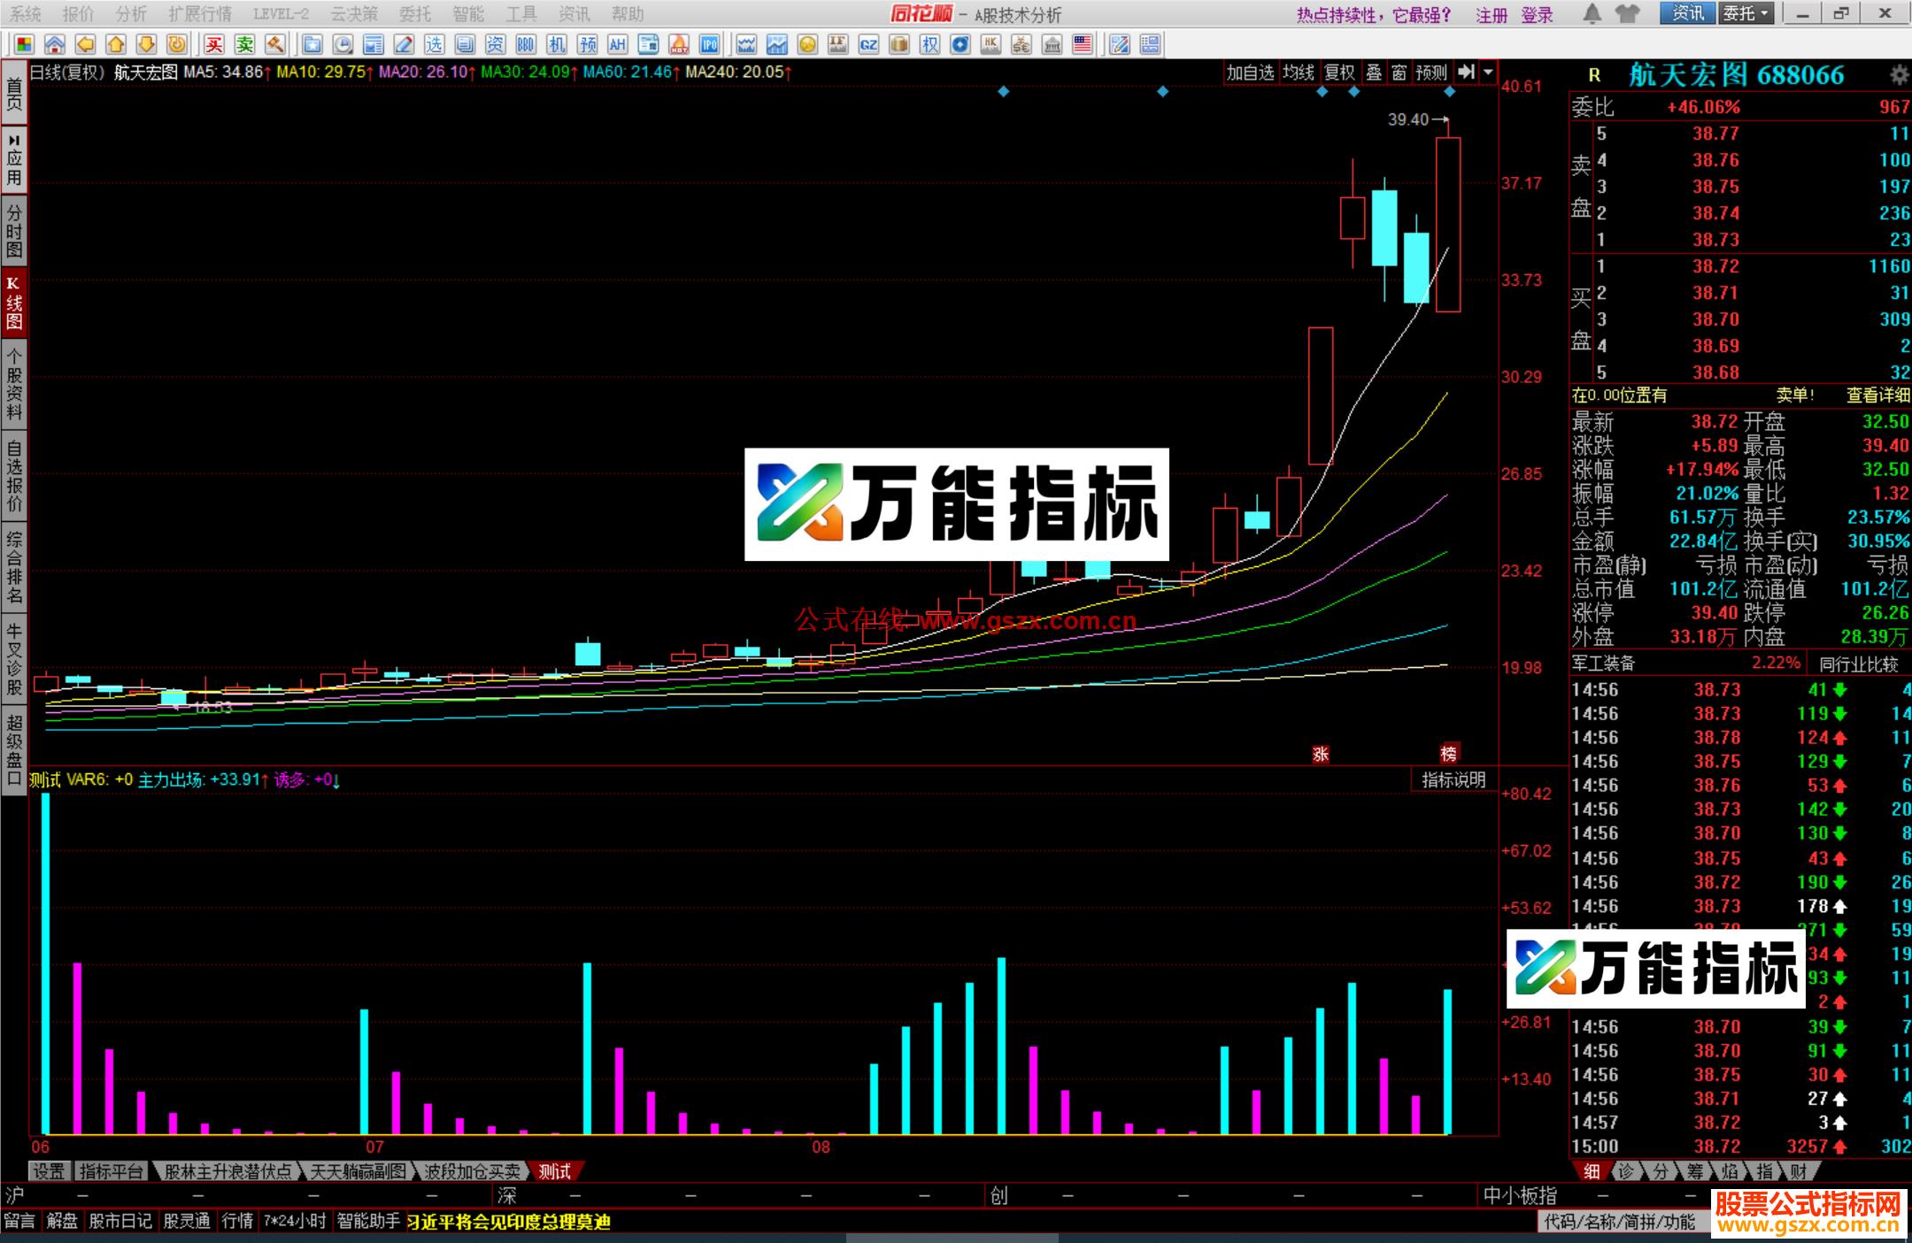
Task: Click the blue house home toolbar icon
Action: tap(54, 44)
